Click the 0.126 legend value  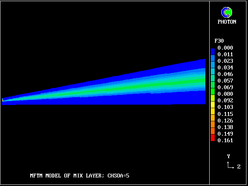tap(225, 121)
